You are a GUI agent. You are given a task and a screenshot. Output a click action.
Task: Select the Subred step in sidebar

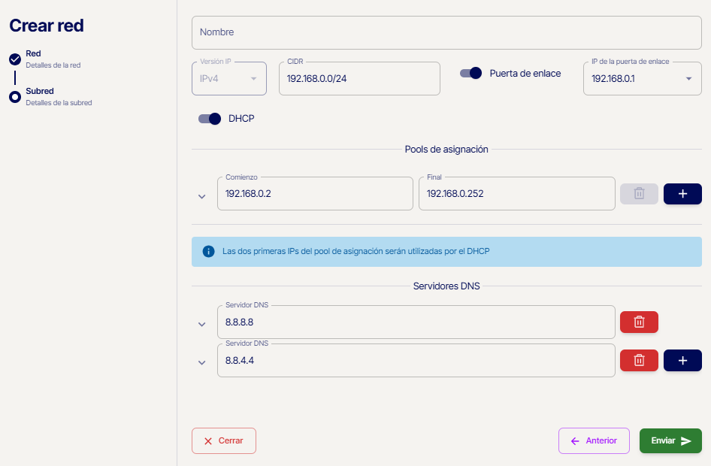pyautogui.click(x=40, y=92)
